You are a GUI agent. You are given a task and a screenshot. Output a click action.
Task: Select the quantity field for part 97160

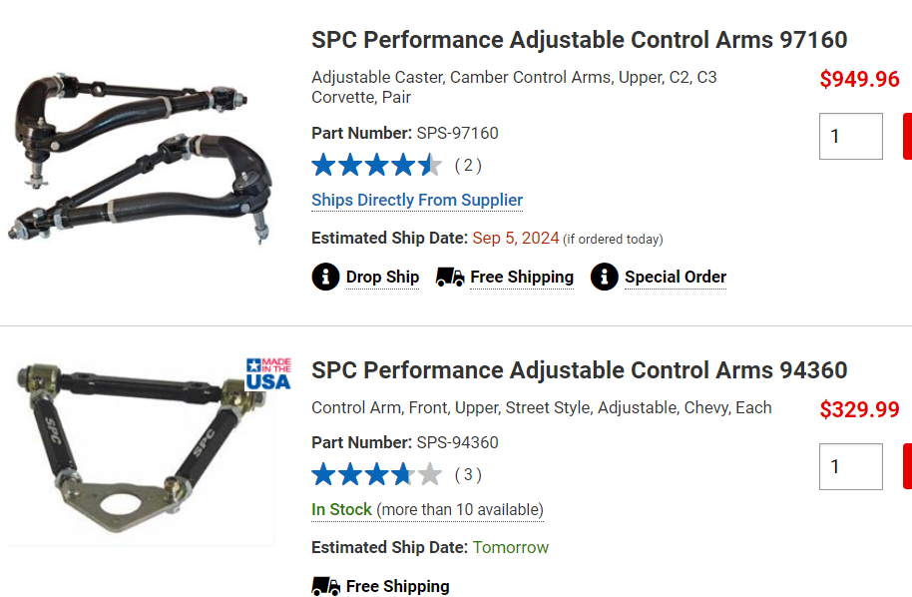coord(850,136)
